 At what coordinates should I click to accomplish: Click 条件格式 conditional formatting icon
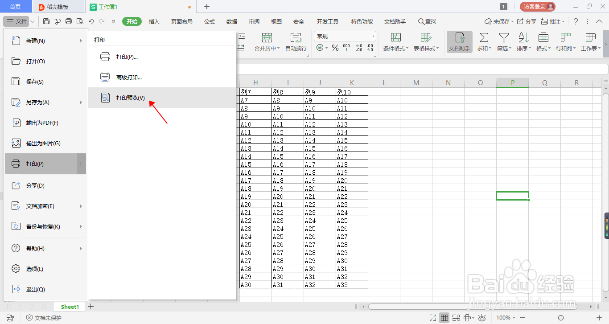[396, 37]
